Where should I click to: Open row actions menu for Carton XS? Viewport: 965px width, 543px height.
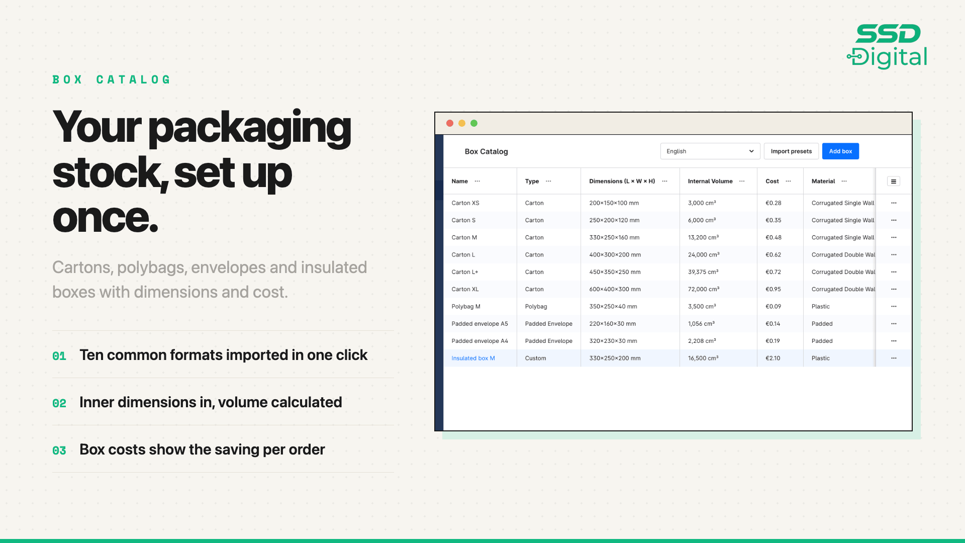894,203
